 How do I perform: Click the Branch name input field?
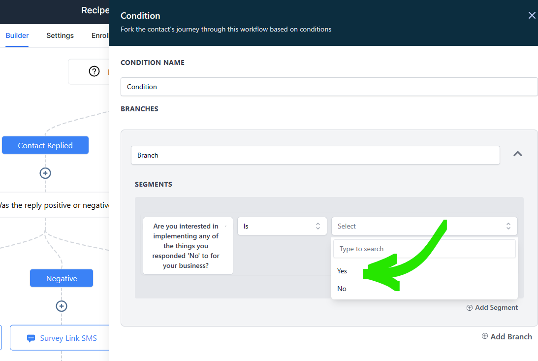pos(315,155)
